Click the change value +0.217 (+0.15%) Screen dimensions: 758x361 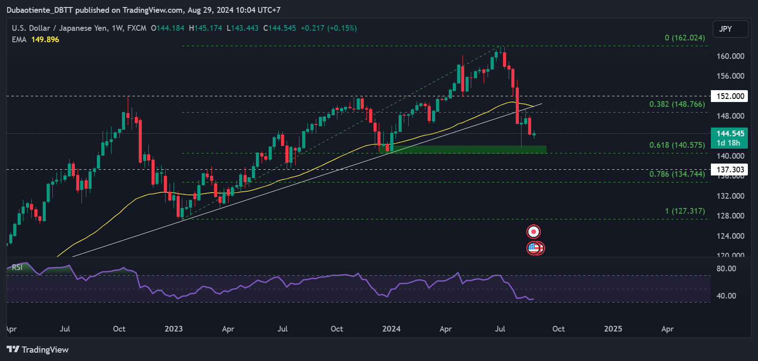329,28
